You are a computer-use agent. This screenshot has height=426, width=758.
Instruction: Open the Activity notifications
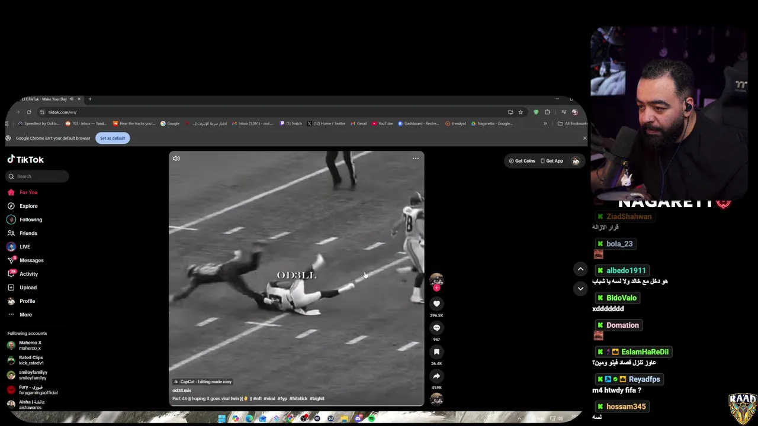(23, 274)
